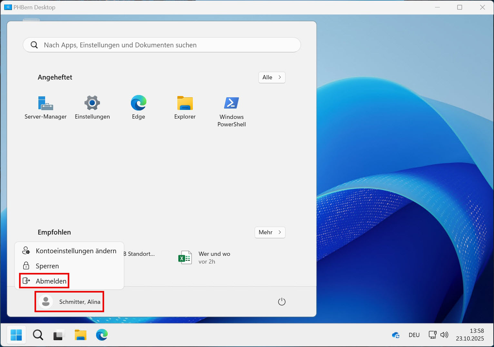Click the Start button on the taskbar
Image resolution: width=494 pixels, height=347 pixels.
click(16, 335)
